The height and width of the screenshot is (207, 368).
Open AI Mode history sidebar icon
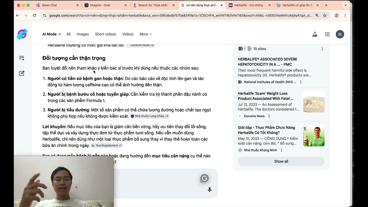22,58
